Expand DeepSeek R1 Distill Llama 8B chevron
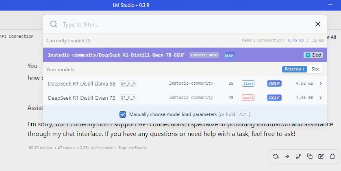341x171 pixels. (321, 83)
